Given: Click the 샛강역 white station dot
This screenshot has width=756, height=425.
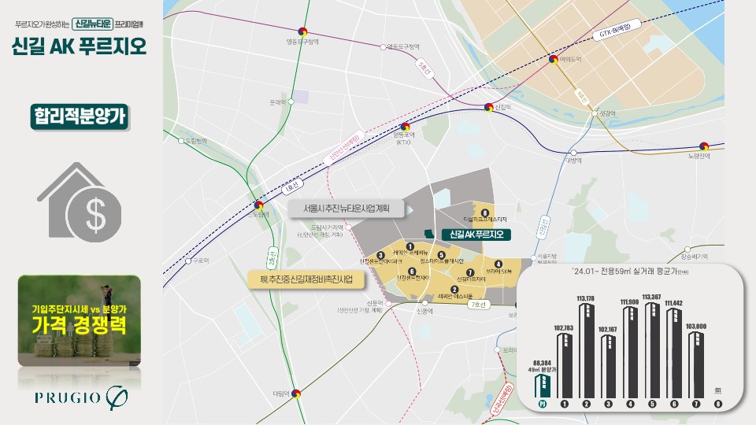Looking at the screenshot, I should pos(595,113).
